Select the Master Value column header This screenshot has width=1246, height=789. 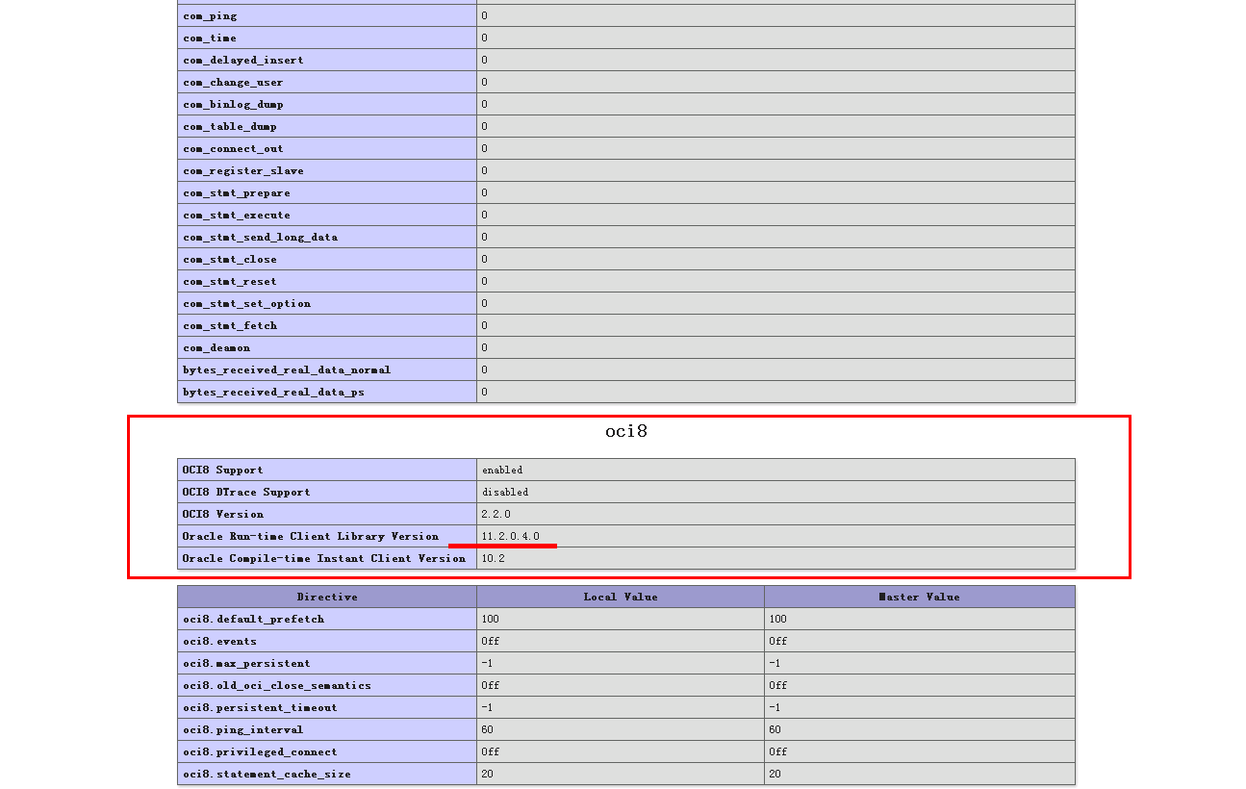click(920, 597)
